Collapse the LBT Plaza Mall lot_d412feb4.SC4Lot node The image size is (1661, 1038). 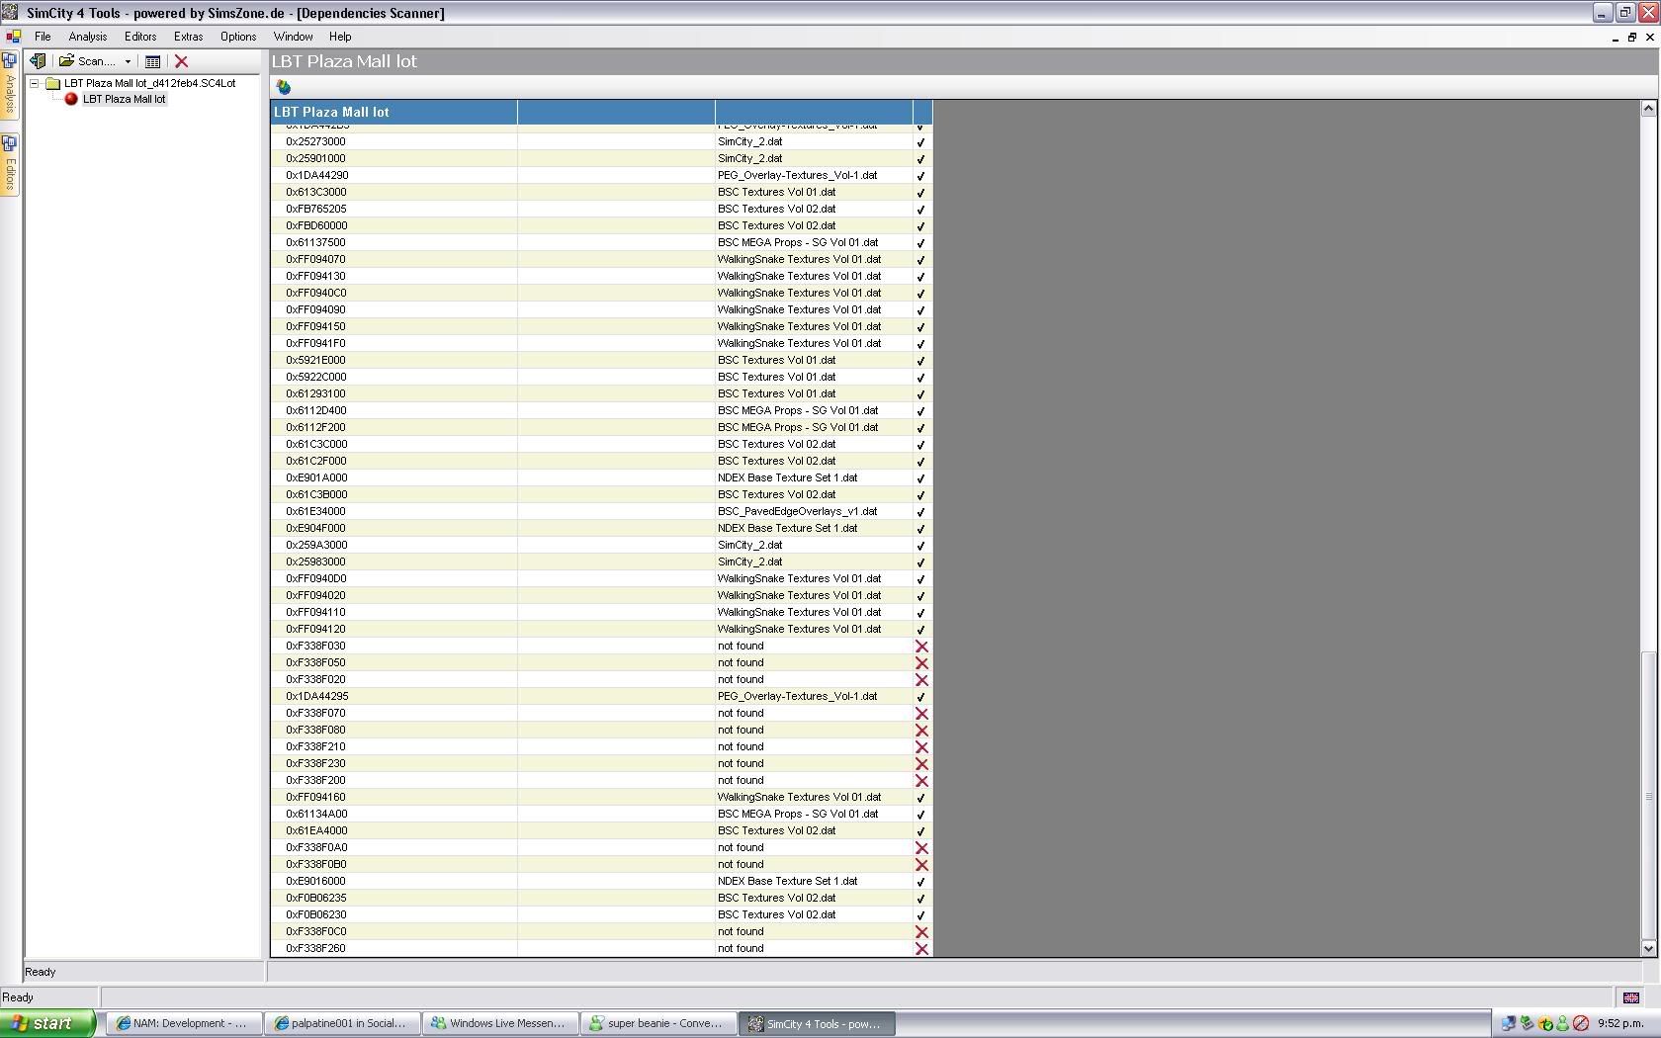34,84
